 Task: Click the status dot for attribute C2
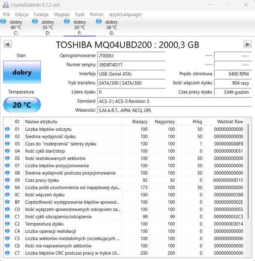click(x=7, y=224)
